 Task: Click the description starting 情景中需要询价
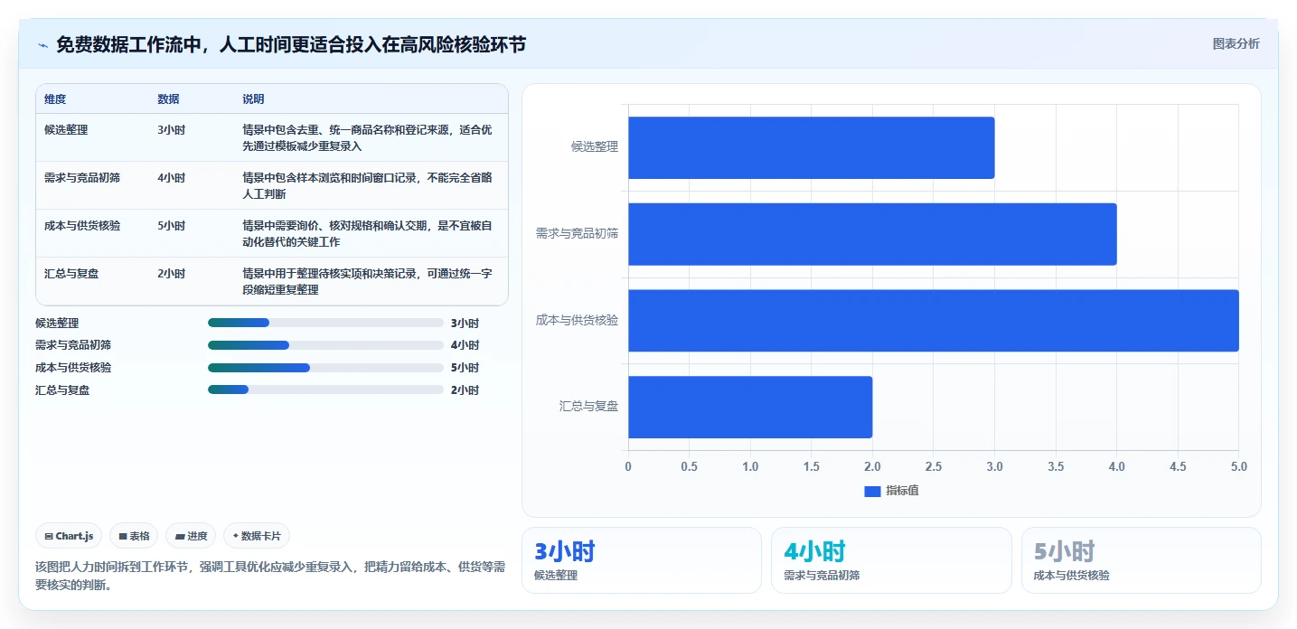pos(368,233)
